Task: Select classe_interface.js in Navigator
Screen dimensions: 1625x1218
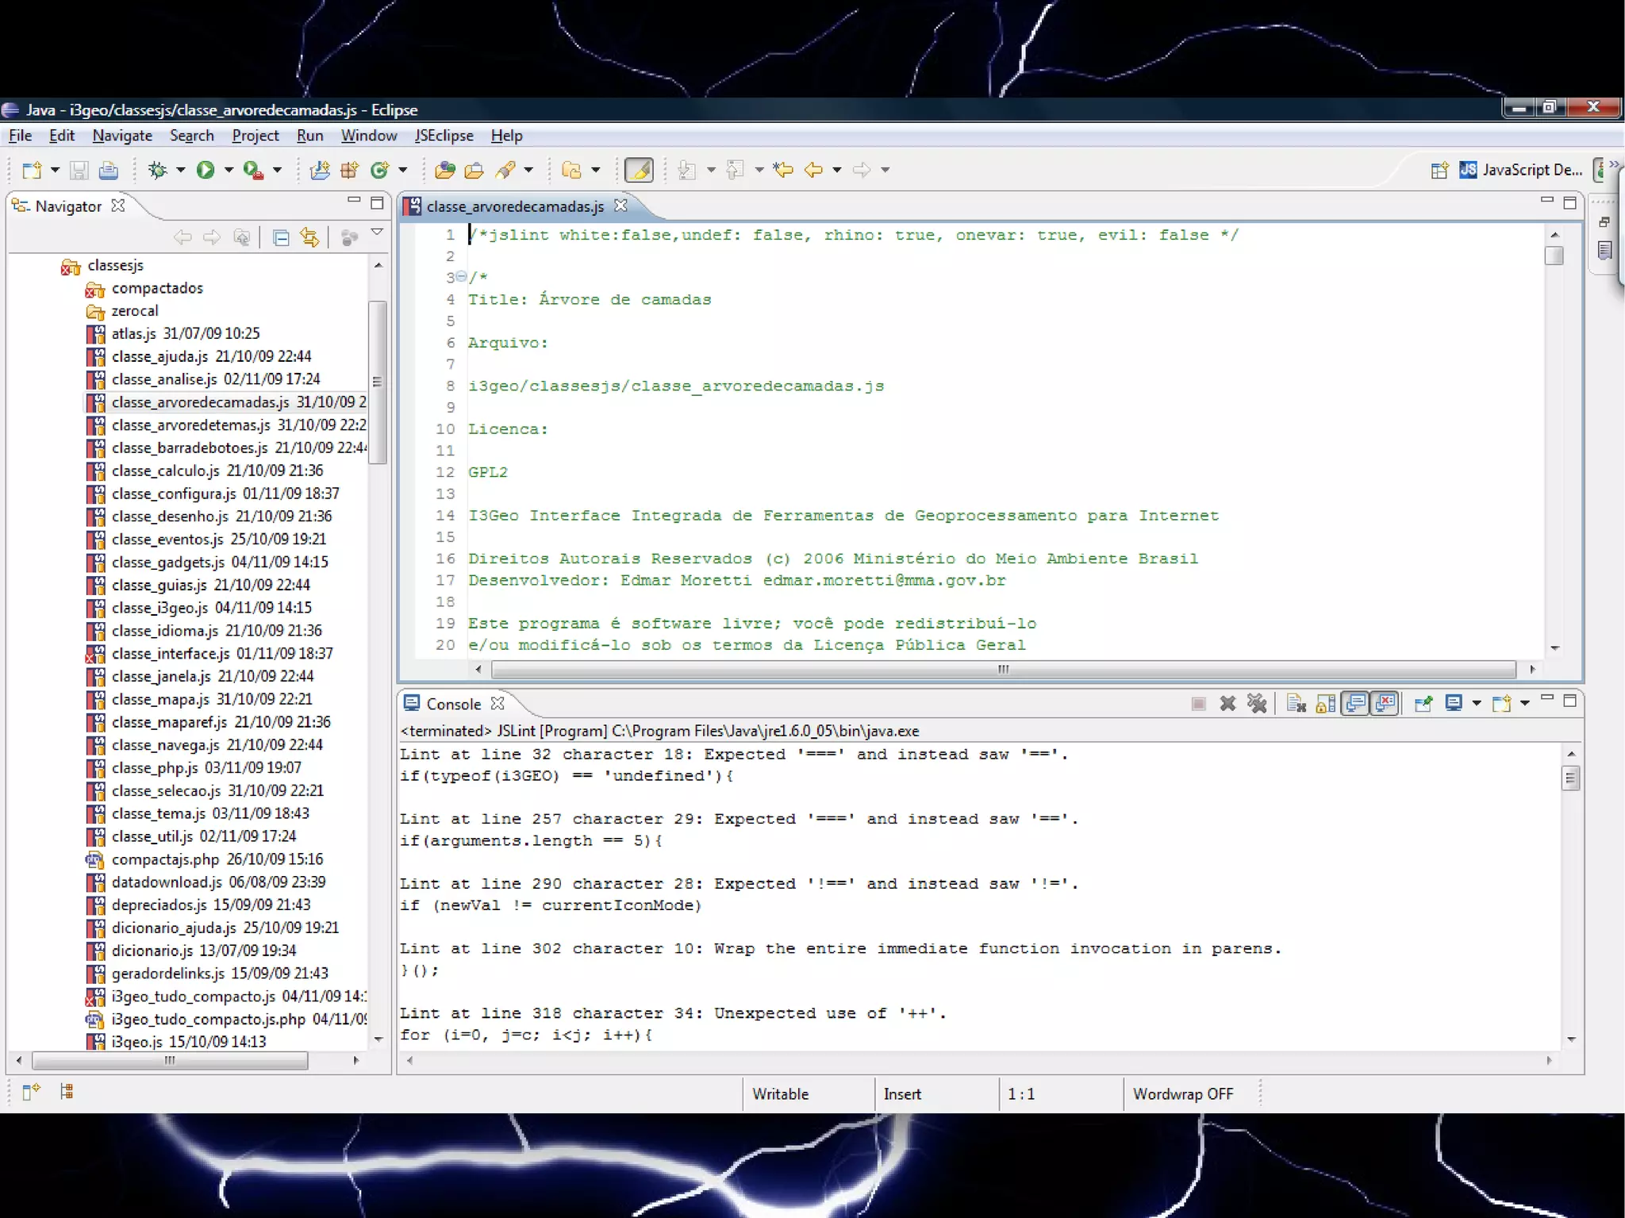Action: [170, 653]
